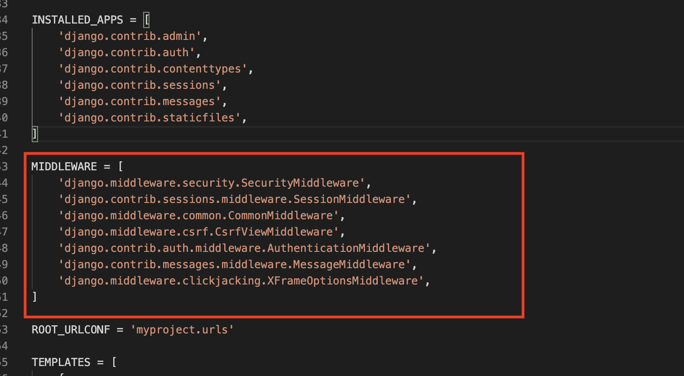
Task: Click the XFrameOptionsMiddleware entry
Action: click(x=241, y=281)
